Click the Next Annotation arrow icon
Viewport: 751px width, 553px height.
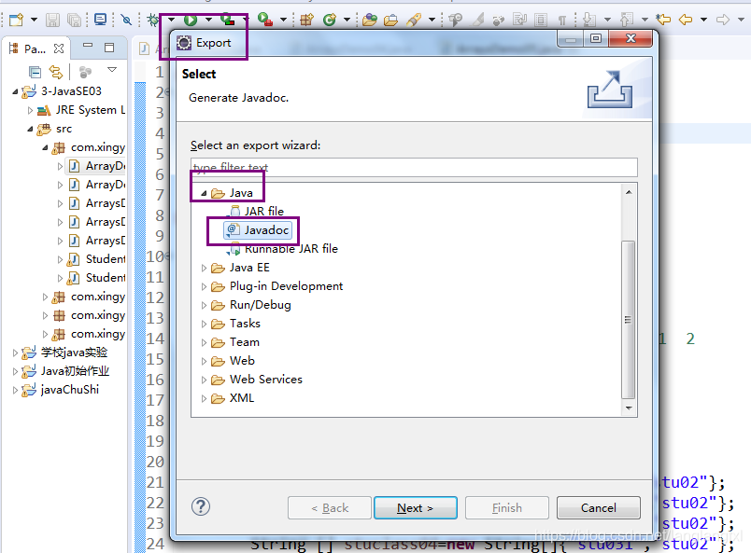589,20
